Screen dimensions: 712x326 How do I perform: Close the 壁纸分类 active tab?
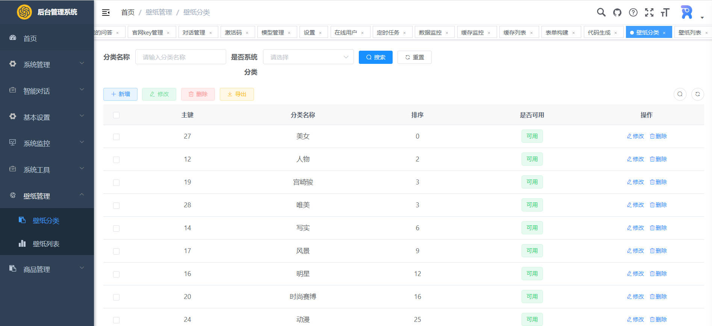click(x=664, y=33)
